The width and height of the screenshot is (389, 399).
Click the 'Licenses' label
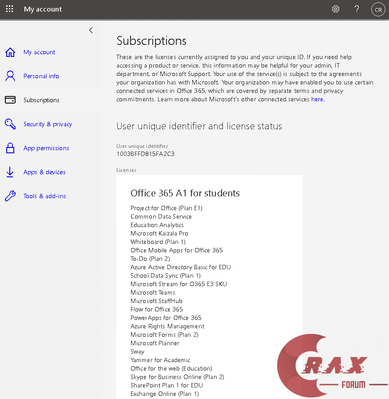(127, 170)
